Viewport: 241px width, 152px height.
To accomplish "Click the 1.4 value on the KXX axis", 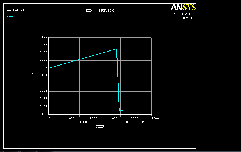I will coord(45,75).
